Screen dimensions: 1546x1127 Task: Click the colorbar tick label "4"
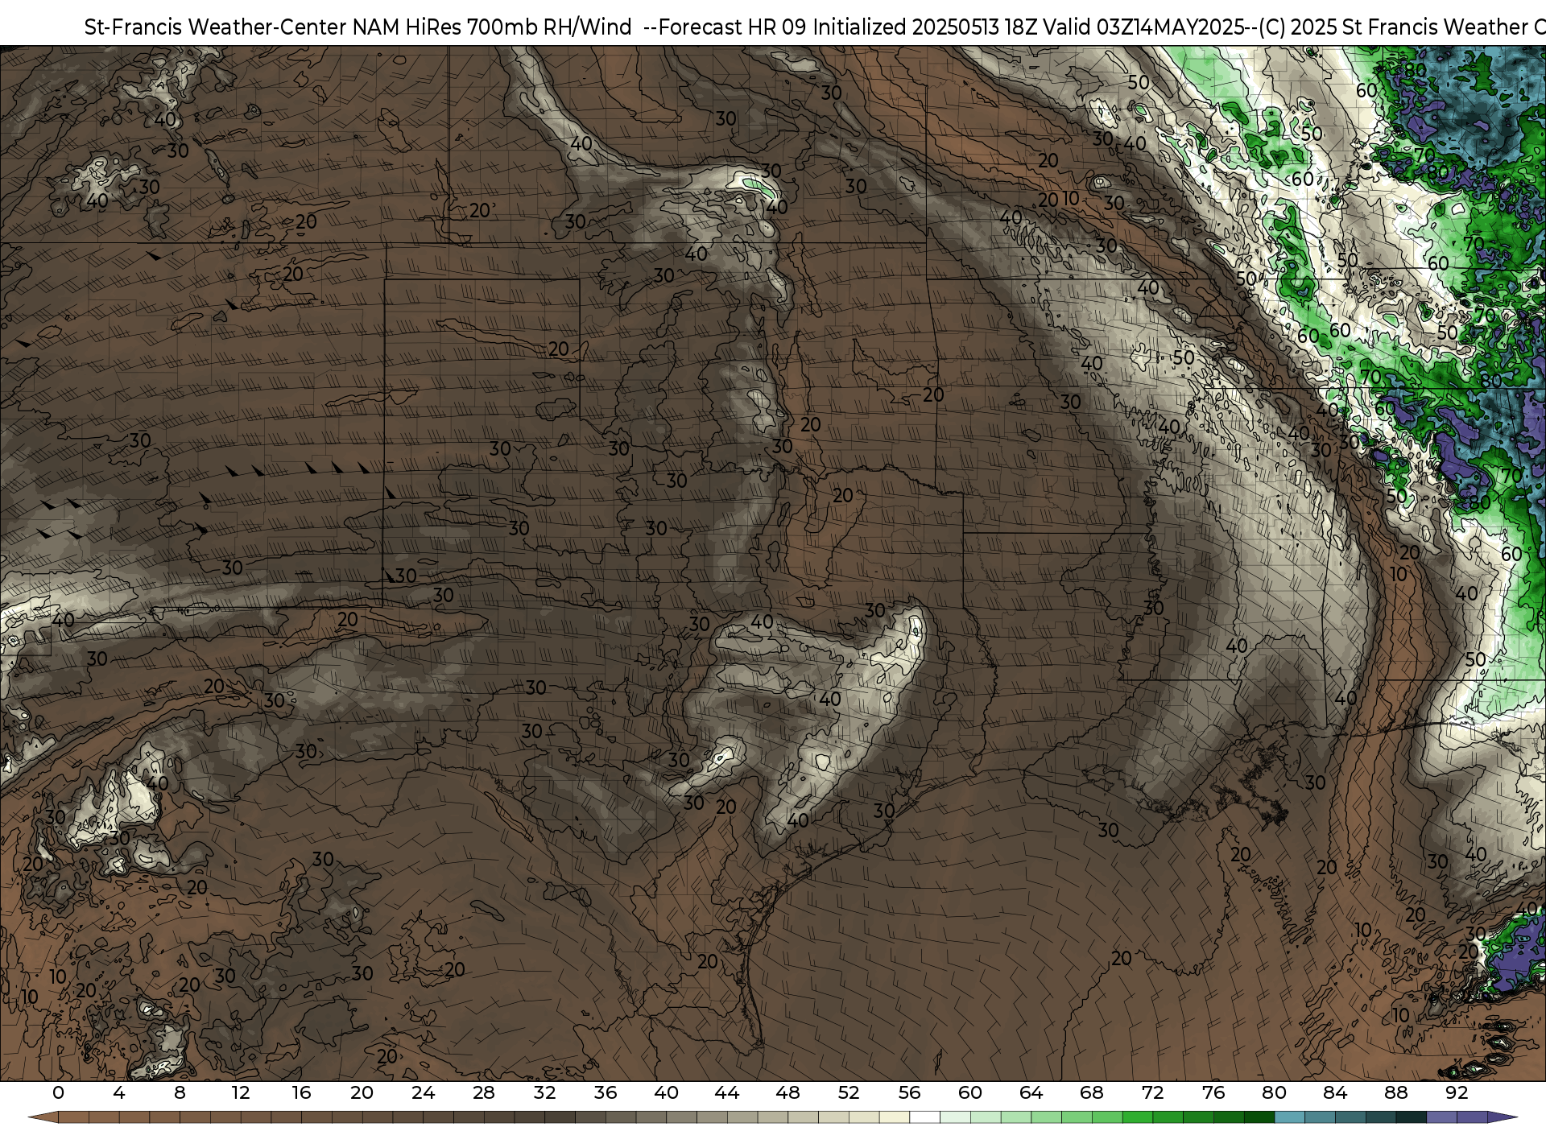tap(119, 1092)
